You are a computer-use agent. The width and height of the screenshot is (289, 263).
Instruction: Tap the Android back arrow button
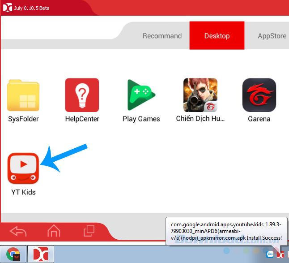click(x=18, y=231)
